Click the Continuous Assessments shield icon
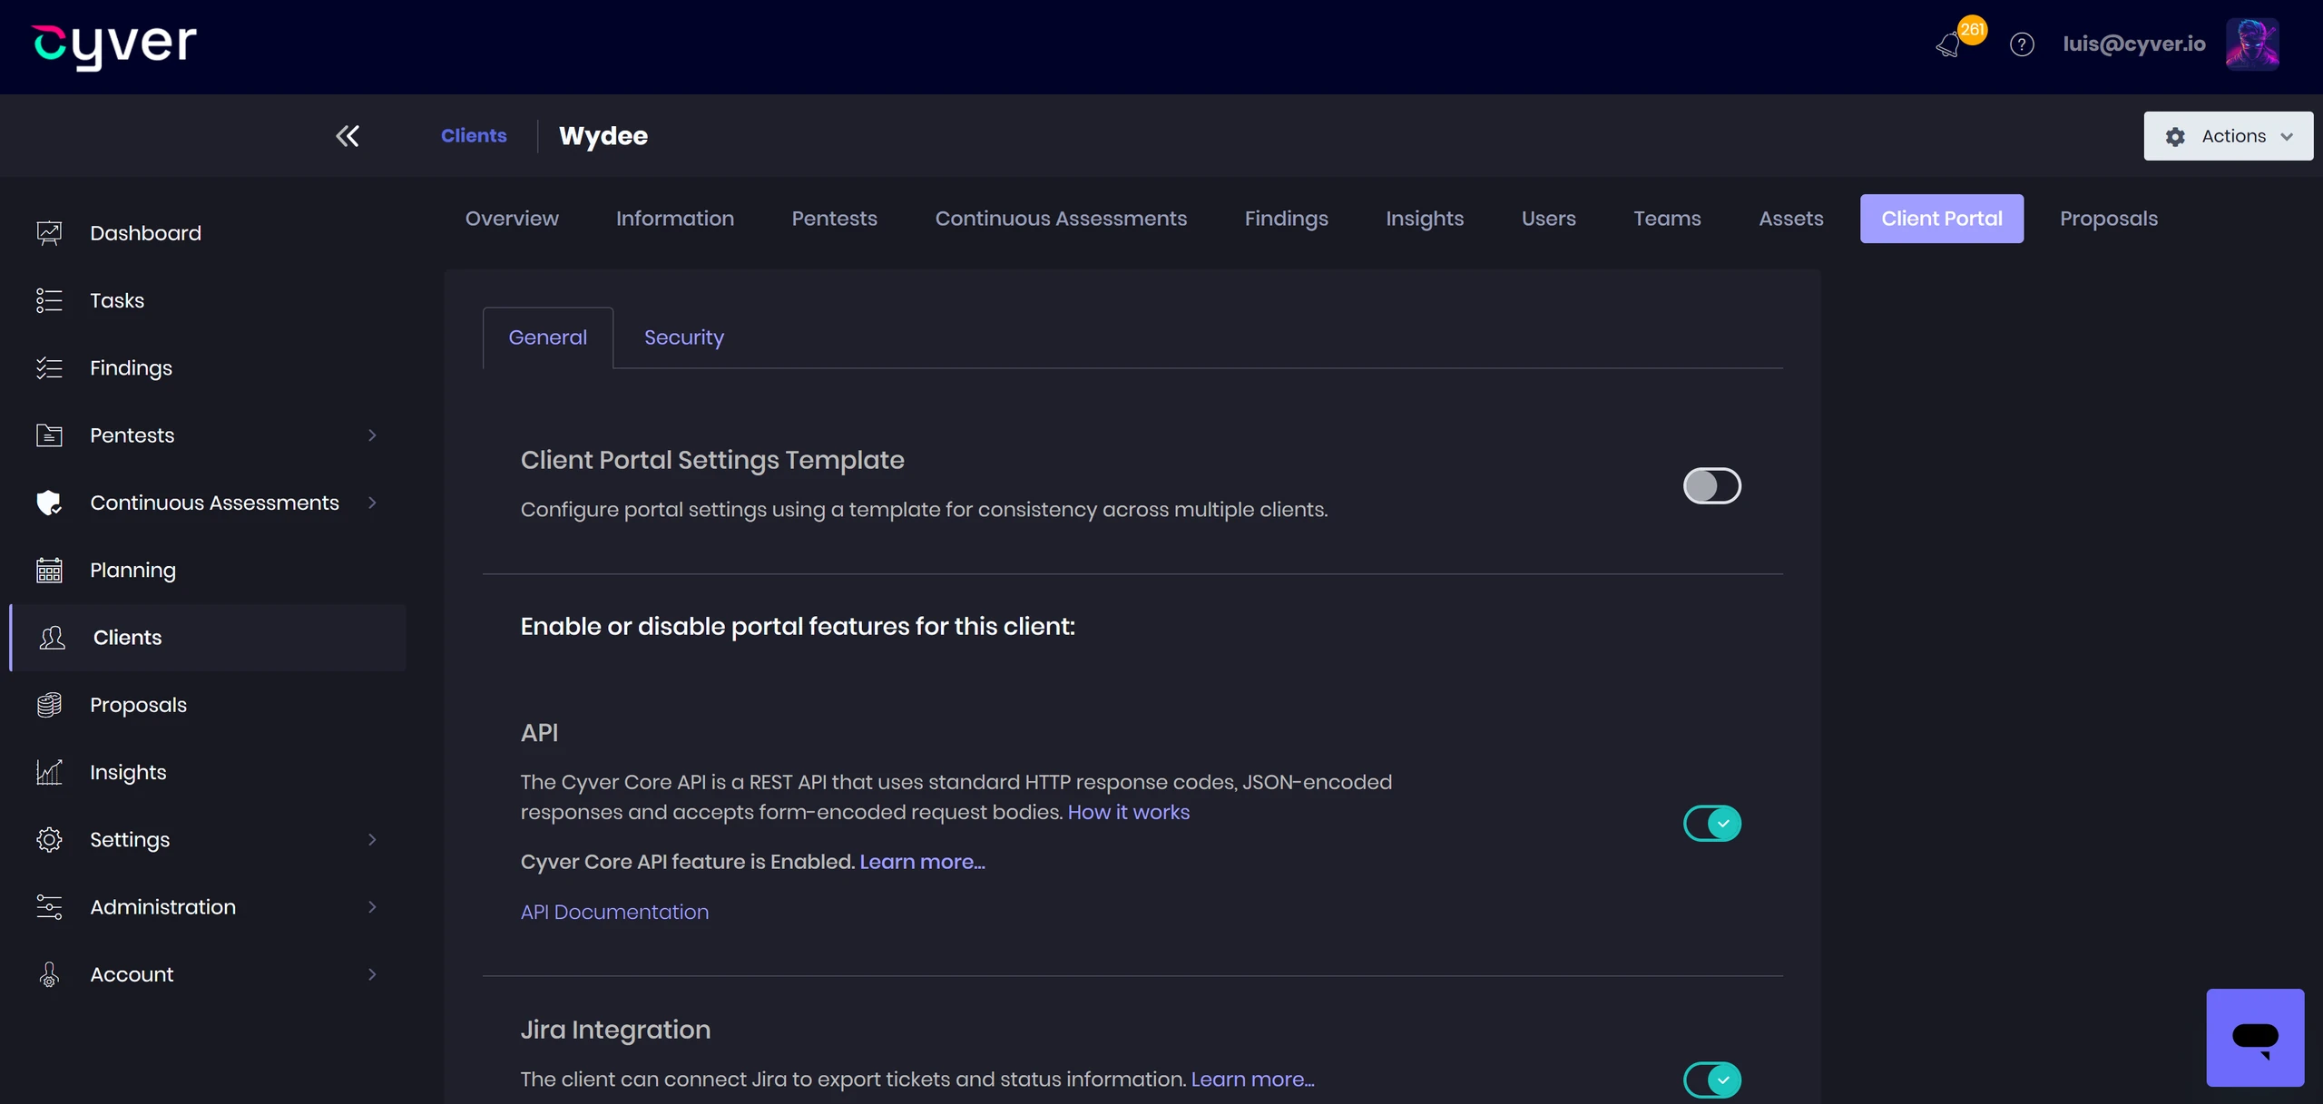 49,503
